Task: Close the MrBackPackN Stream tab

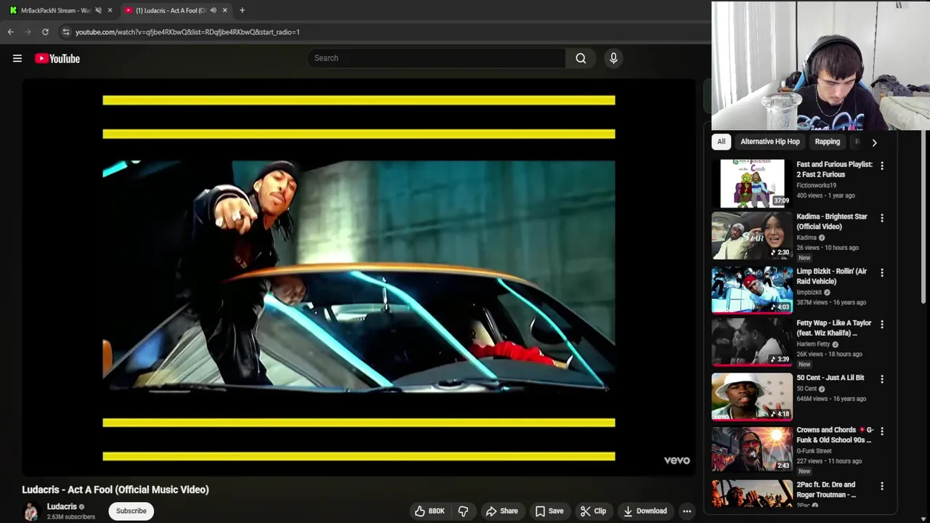Action: click(110, 10)
